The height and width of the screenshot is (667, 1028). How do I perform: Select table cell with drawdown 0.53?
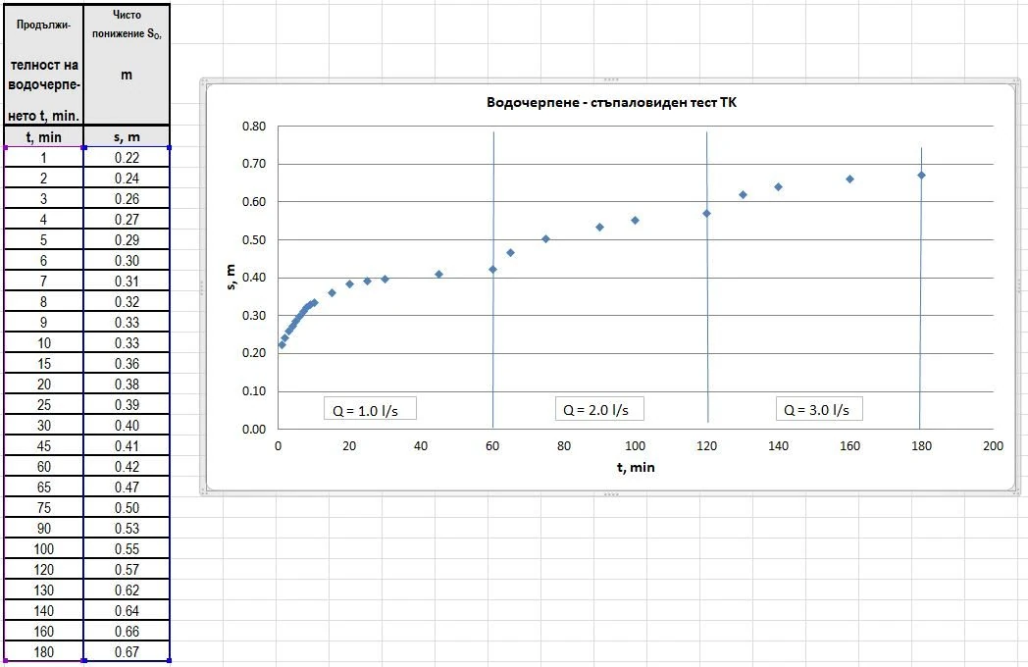[x=127, y=529]
